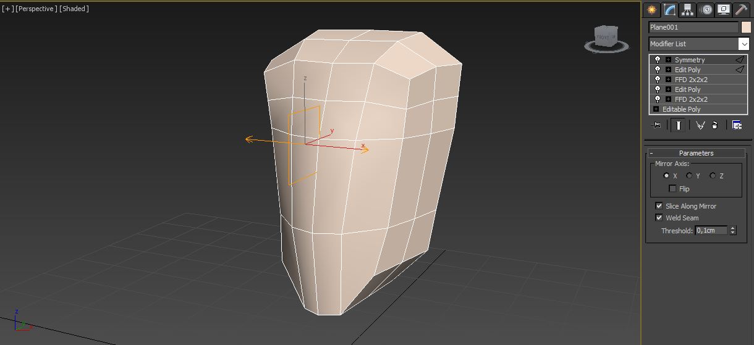This screenshot has width=754, height=345.
Task: Toggle Show End Result button
Action: [678, 125]
